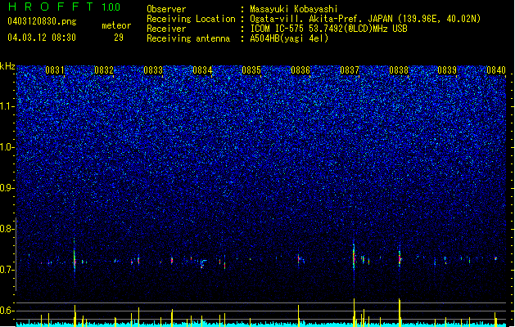Click the date stamp 04.03.12 08:30
The image size is (515, 327).
tap(42, 38)
